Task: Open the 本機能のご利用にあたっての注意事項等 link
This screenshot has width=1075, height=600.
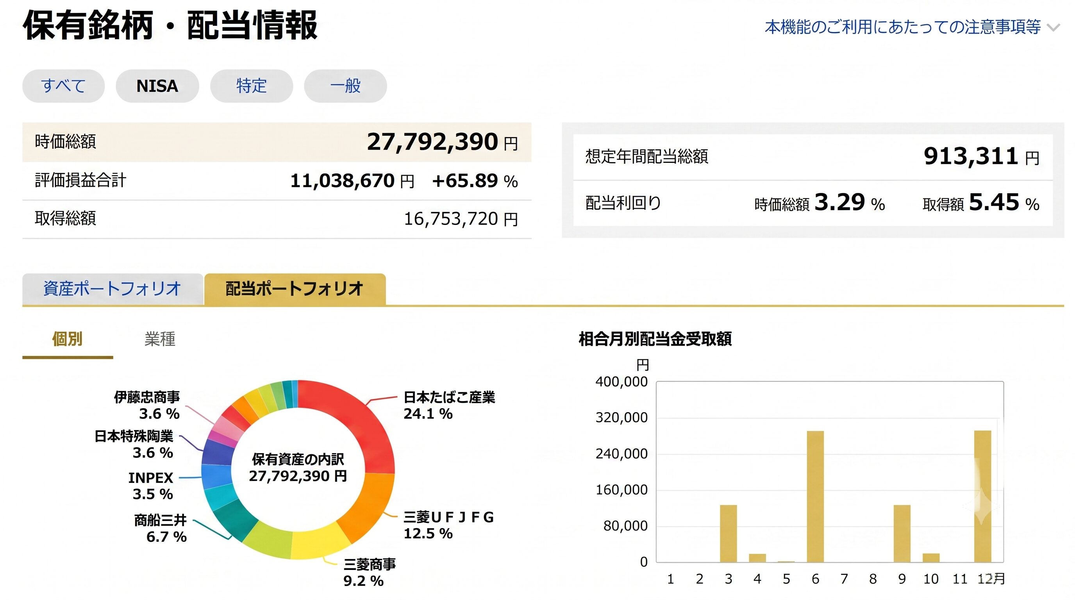Action: 903,27
